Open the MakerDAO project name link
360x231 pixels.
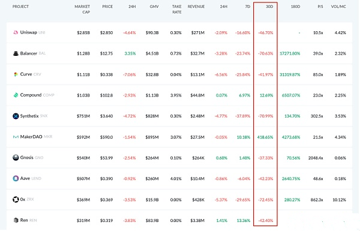(x=31, y=137)
